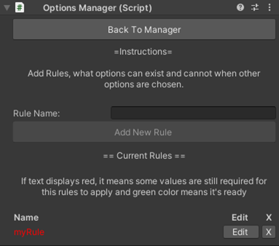
Task: Focus the Rule Name text field
Action: tap(193, 113)
